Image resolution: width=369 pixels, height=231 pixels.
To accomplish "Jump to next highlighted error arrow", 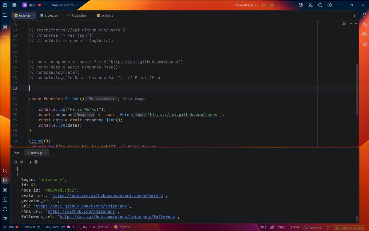I will (356, 23).
